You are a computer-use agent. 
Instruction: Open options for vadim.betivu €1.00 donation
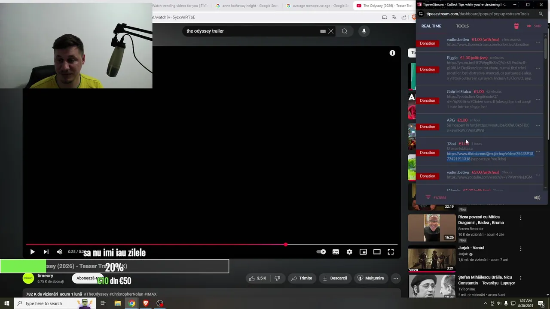click(x=538, y=42)
